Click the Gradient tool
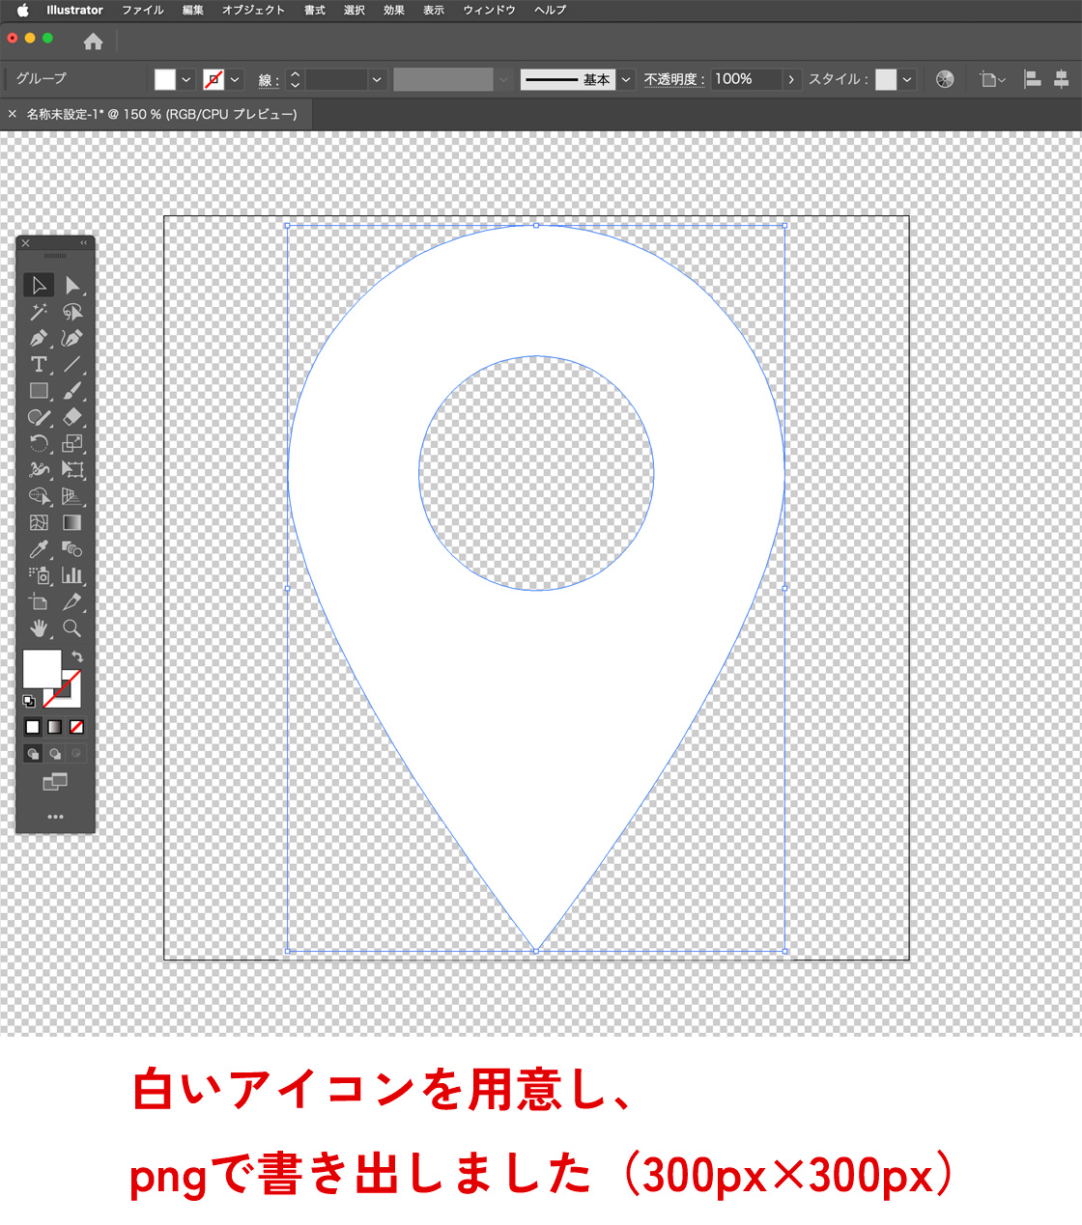 click(x=72, y=523)
